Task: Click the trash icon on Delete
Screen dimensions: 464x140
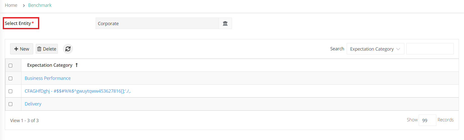Action: click(39, 49)
